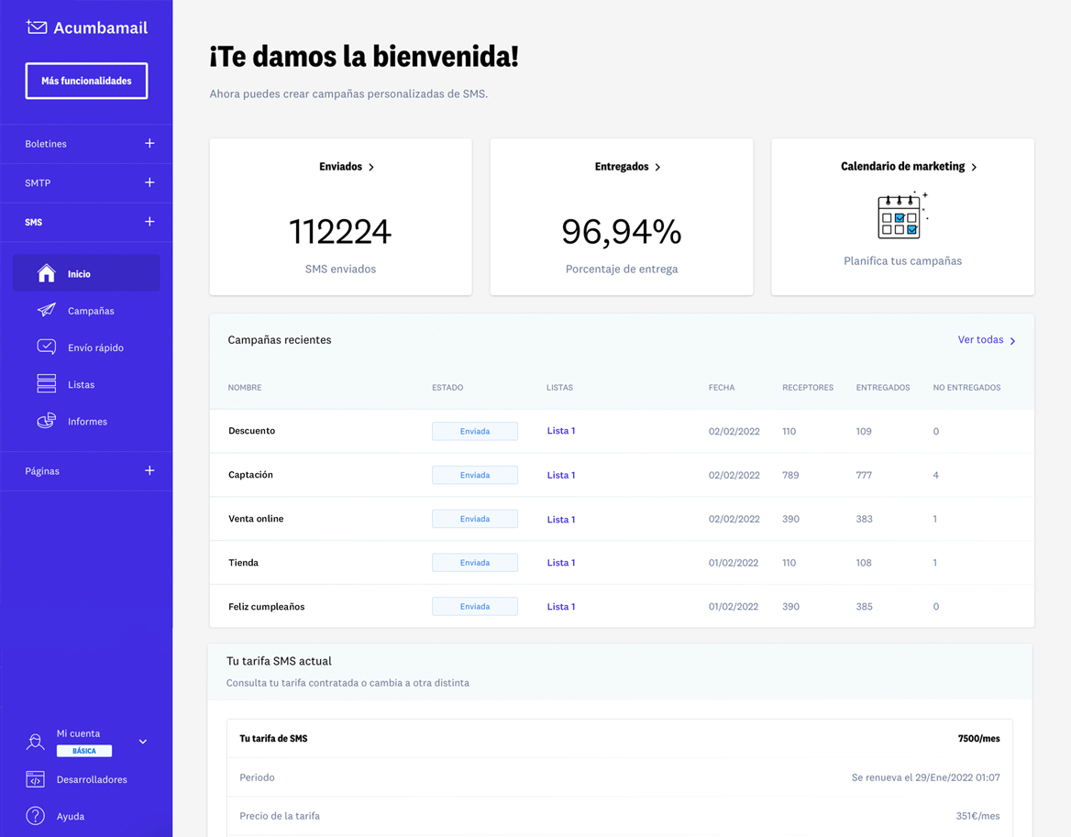Viewport: 1071px width, 837px height.
Task: Click the Campañas paper plane icon
Action: [46, 310]
